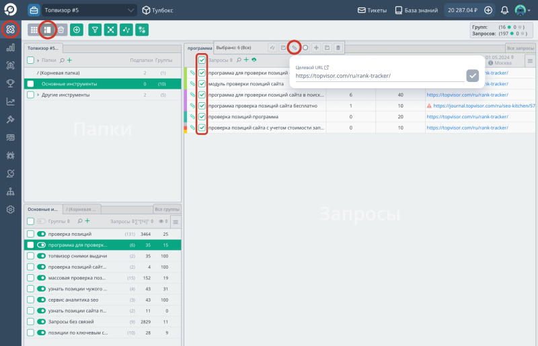Click the frequency icon in selection bar
538x346 pixels.
272,48
